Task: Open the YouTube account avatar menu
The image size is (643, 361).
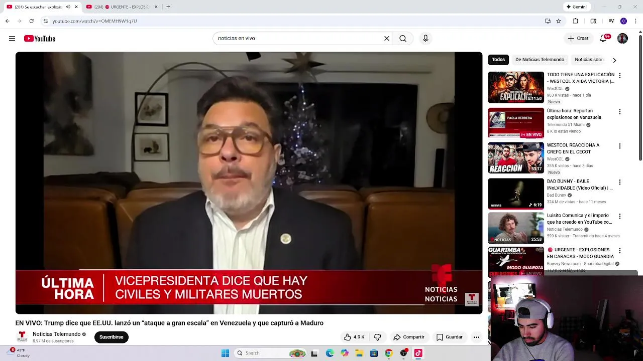Action: (622, 38)
